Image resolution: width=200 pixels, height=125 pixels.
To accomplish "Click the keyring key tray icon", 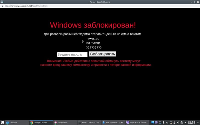I will click(x=160, y=122).
